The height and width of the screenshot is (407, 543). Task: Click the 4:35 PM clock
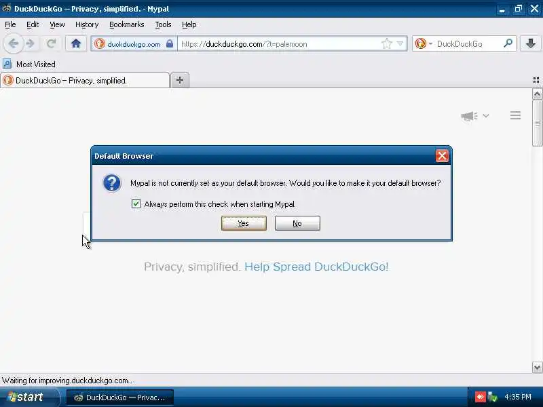pos(518,397)
